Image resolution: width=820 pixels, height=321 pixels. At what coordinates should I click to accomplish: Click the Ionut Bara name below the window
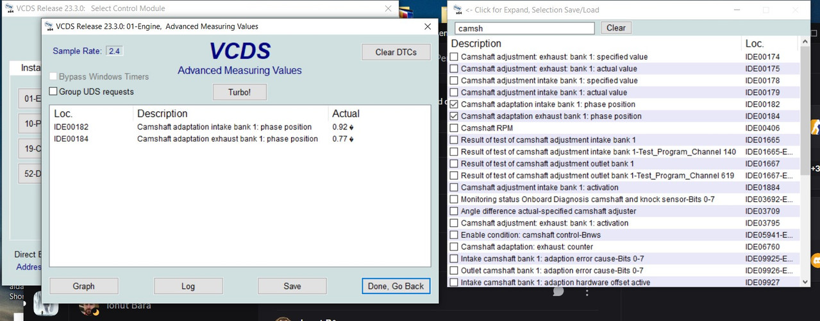(129, 306)
